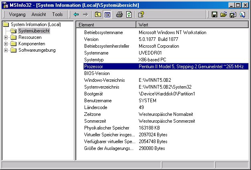The height and width of the screenshot is (170, 251).
Task: Click the refresh icon in toolbar
Action: (129, 14)
